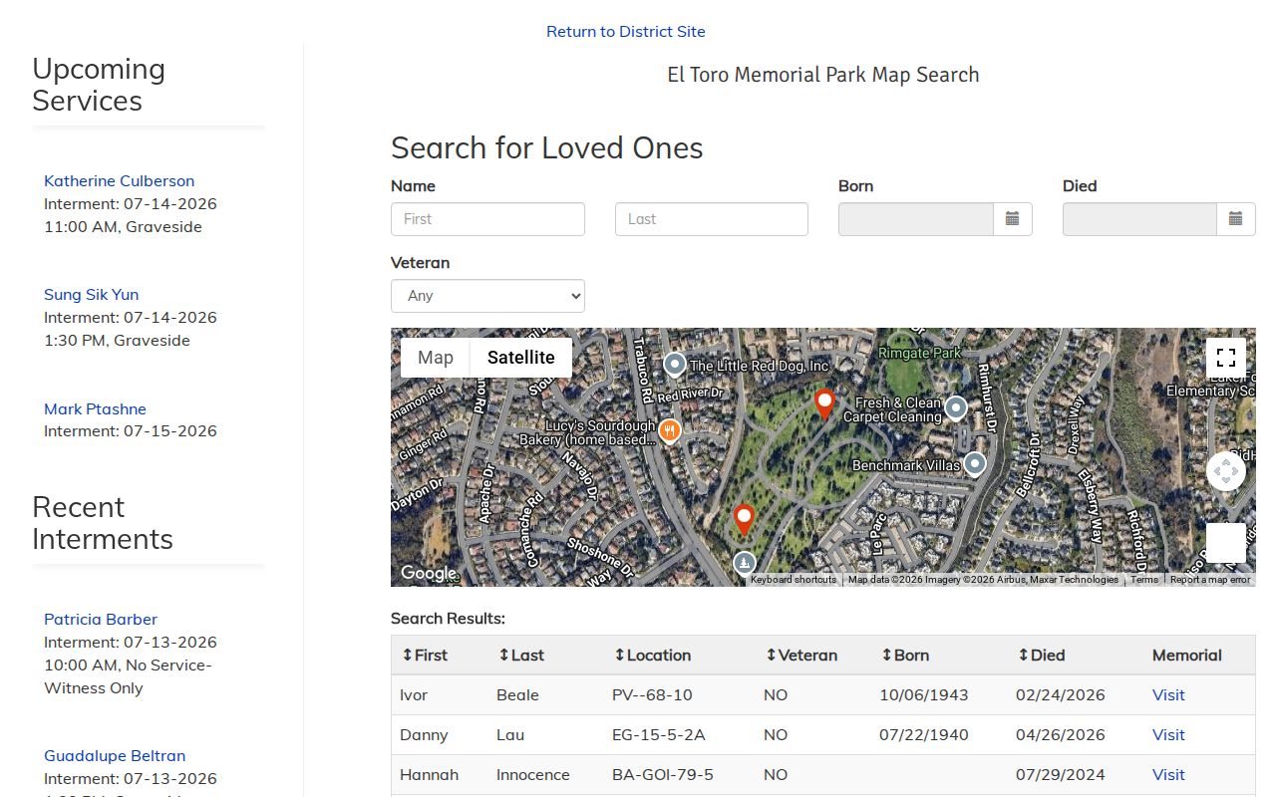Visit Danny Lau memorial page
This screenshot has width=1276, height=797.
[1168, 735]
